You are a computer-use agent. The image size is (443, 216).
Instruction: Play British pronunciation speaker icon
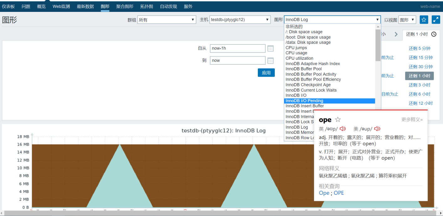(343, 129)
